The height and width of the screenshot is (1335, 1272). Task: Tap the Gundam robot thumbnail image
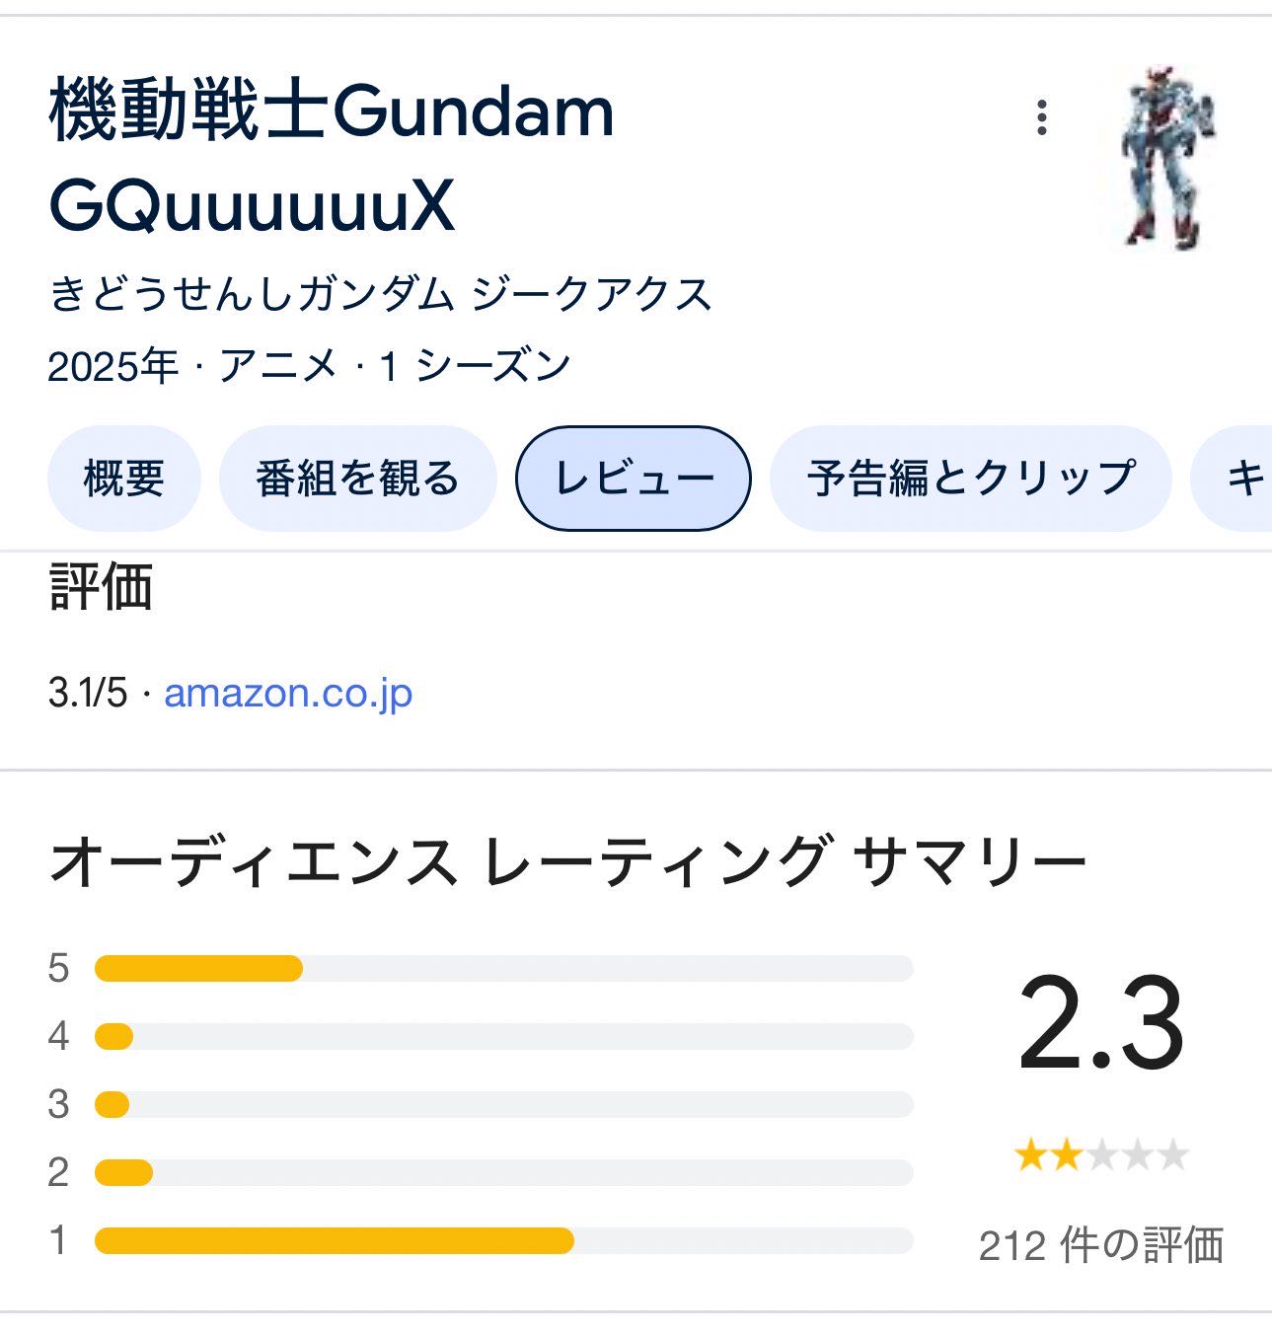1169,158
